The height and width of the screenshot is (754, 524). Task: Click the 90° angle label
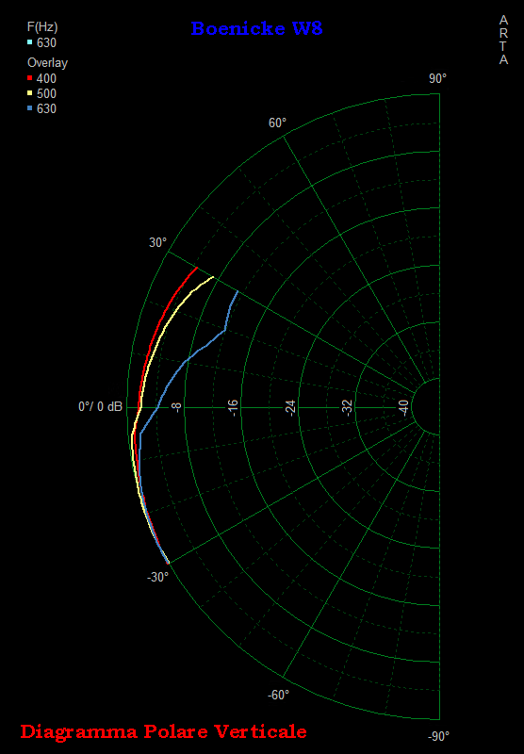click(437, 78)
